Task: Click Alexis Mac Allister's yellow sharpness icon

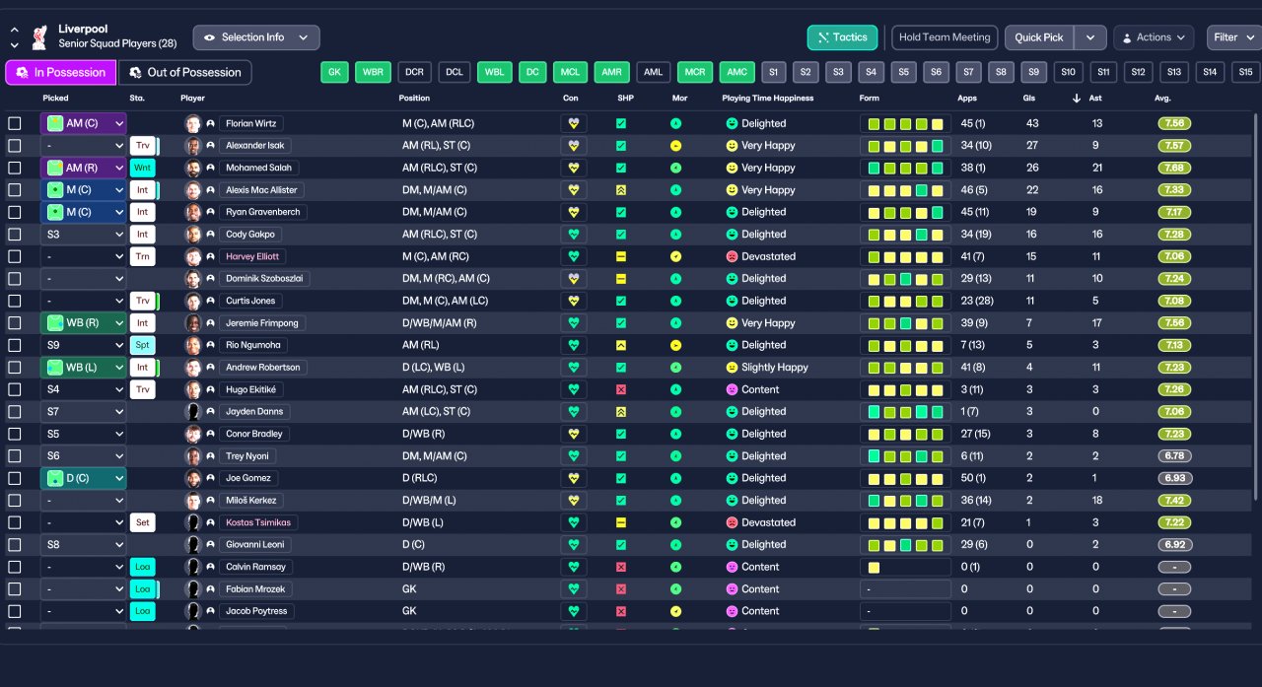Action: pyautogui.click(x=621, y=190)
